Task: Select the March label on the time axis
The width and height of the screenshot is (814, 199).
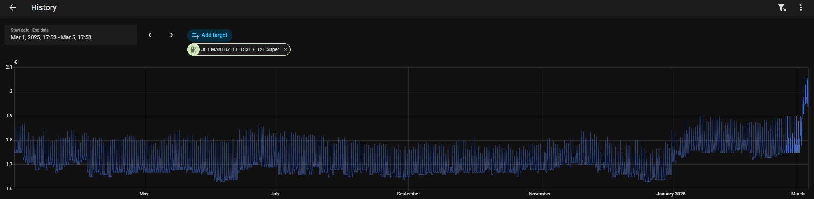Action: click(798, 194)
